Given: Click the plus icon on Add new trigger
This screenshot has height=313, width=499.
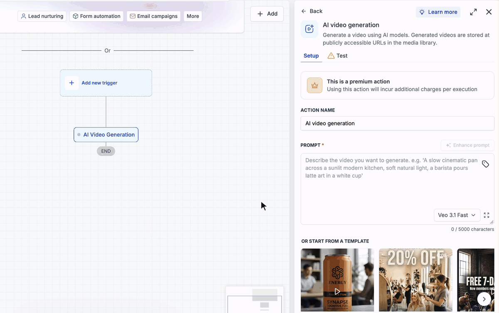Looking at the screenshot, I should [x=72, y=83].
